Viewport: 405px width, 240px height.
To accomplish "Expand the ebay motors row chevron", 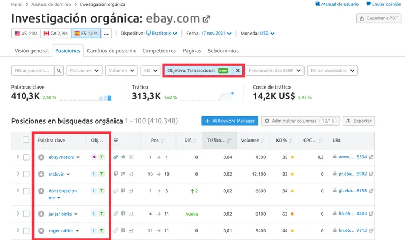I will 18,157.
